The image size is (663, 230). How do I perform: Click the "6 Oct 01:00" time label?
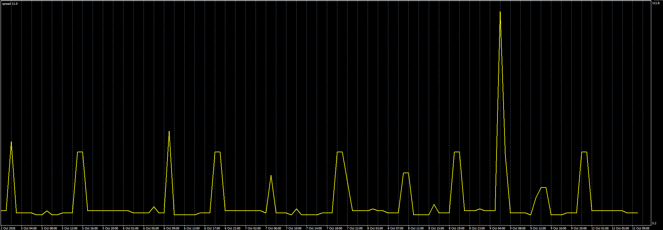(131, 228)
